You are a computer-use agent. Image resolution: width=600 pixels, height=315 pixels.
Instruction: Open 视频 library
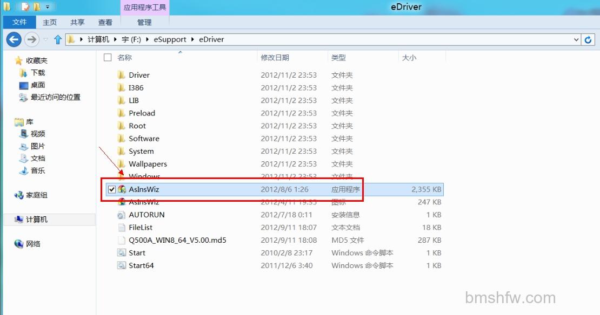click(x=38, y=134)
